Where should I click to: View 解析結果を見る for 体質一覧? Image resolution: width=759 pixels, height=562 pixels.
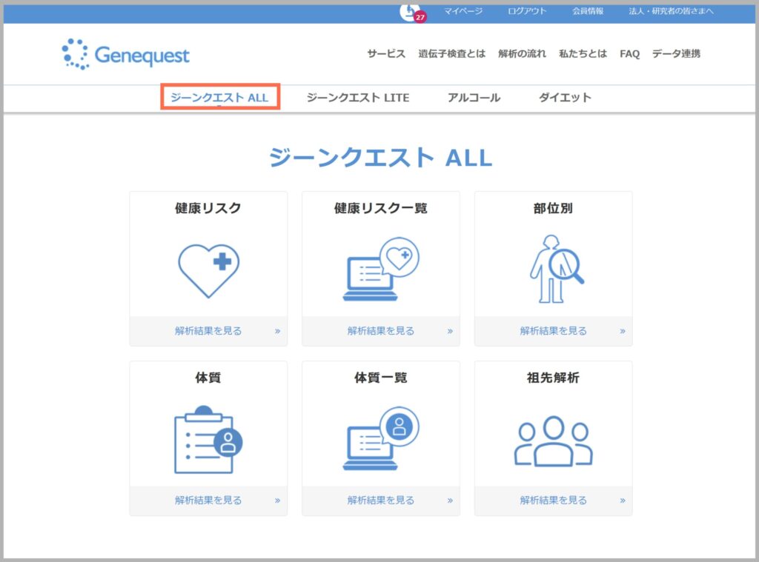click(x=381, y=501)
